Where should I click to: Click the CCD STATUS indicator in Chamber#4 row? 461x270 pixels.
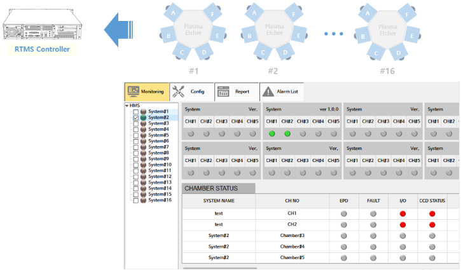[432, 246]
